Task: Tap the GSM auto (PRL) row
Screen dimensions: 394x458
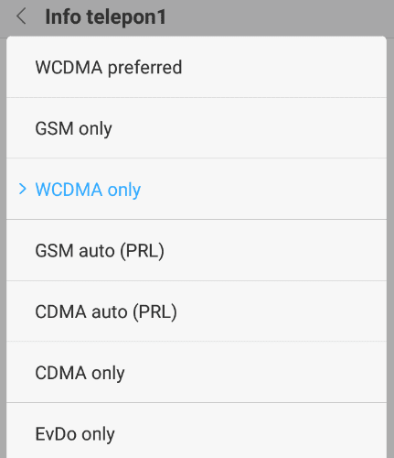Action: point(197,250)
